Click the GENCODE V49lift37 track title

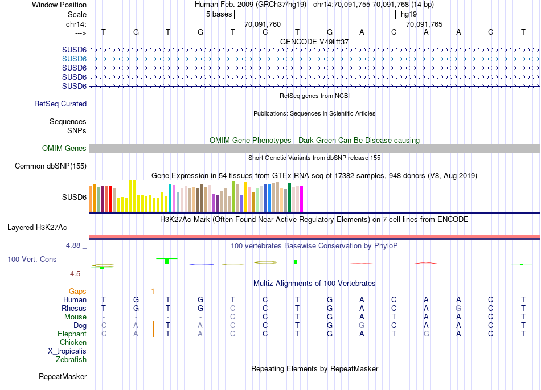(314, 42)
